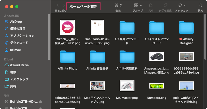Select the MX Master.png thumbnail
This screenshot has width=207, height=109.
pyautogui.click(x=127, y=86)
